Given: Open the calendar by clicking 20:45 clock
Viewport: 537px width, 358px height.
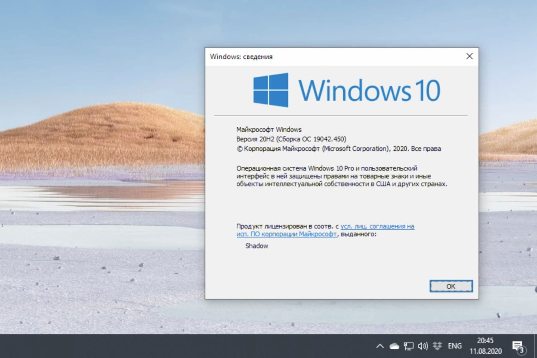Looking at the screenshot, I should [x=486, y=340].
